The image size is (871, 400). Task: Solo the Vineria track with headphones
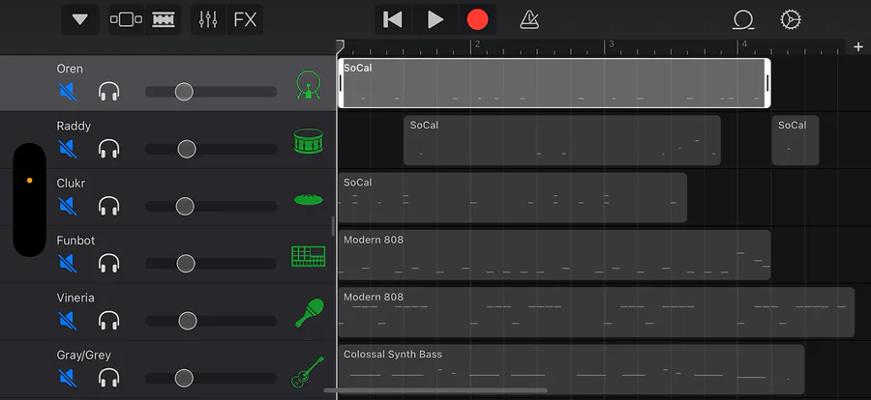[x=108, y=321]
